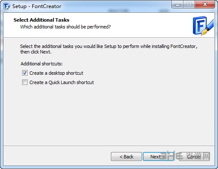Close the Setup window with the X
Viewport: 218px width, 169px height.
[205, 5]
